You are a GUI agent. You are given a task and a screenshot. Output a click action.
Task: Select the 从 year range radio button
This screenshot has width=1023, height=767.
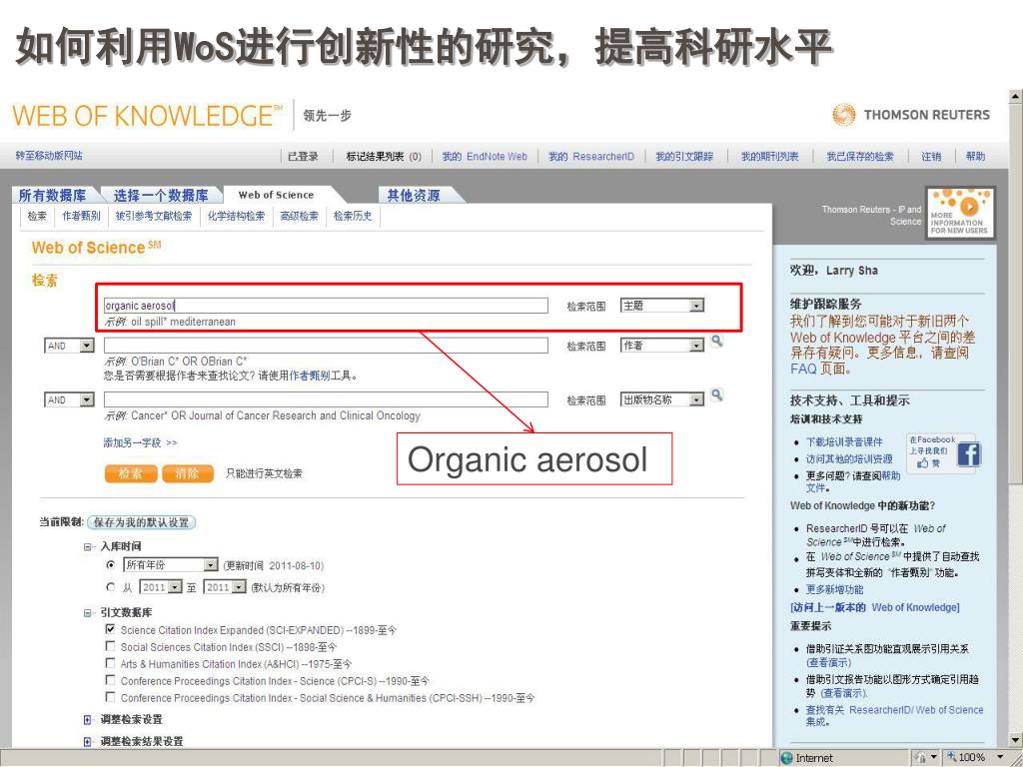click(x=110, y=587)
